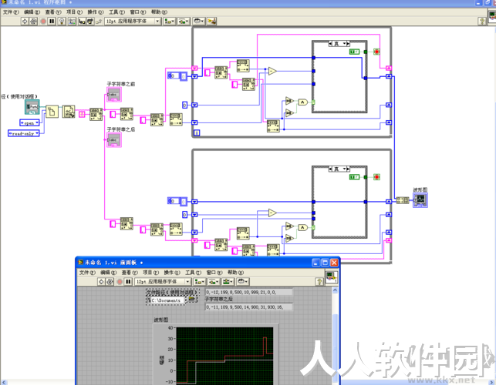Viewport: 496px width, 385px height.
Task: Click the file path input field
Action: 167,300
